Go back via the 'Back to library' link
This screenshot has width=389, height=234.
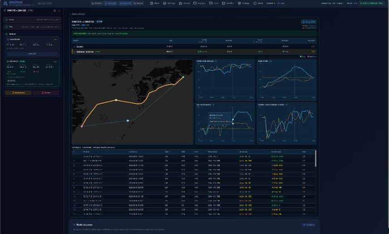point(78,14)
